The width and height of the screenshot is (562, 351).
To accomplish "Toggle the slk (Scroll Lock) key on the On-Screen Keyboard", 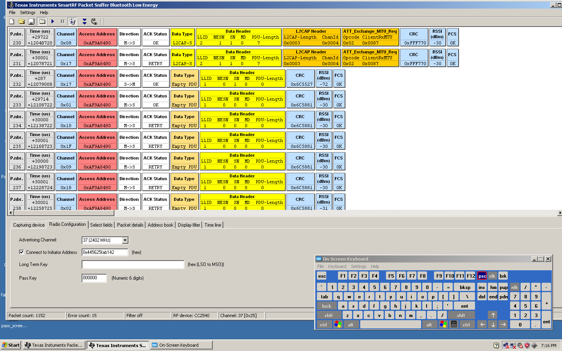I will [493, 276].
